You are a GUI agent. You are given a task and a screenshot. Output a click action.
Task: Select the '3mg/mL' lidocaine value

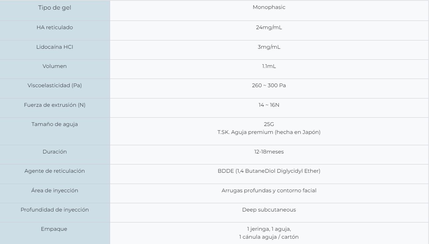click(x=269, y=47)
